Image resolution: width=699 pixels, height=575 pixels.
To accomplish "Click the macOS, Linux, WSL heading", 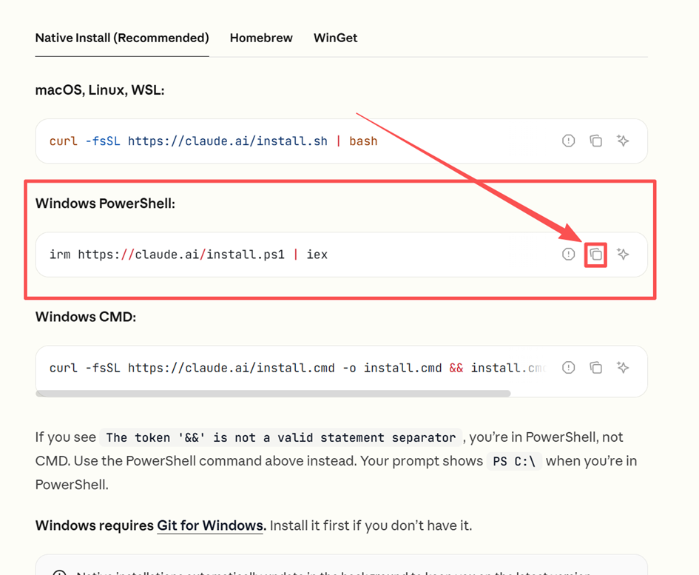I will click(100, 90).
